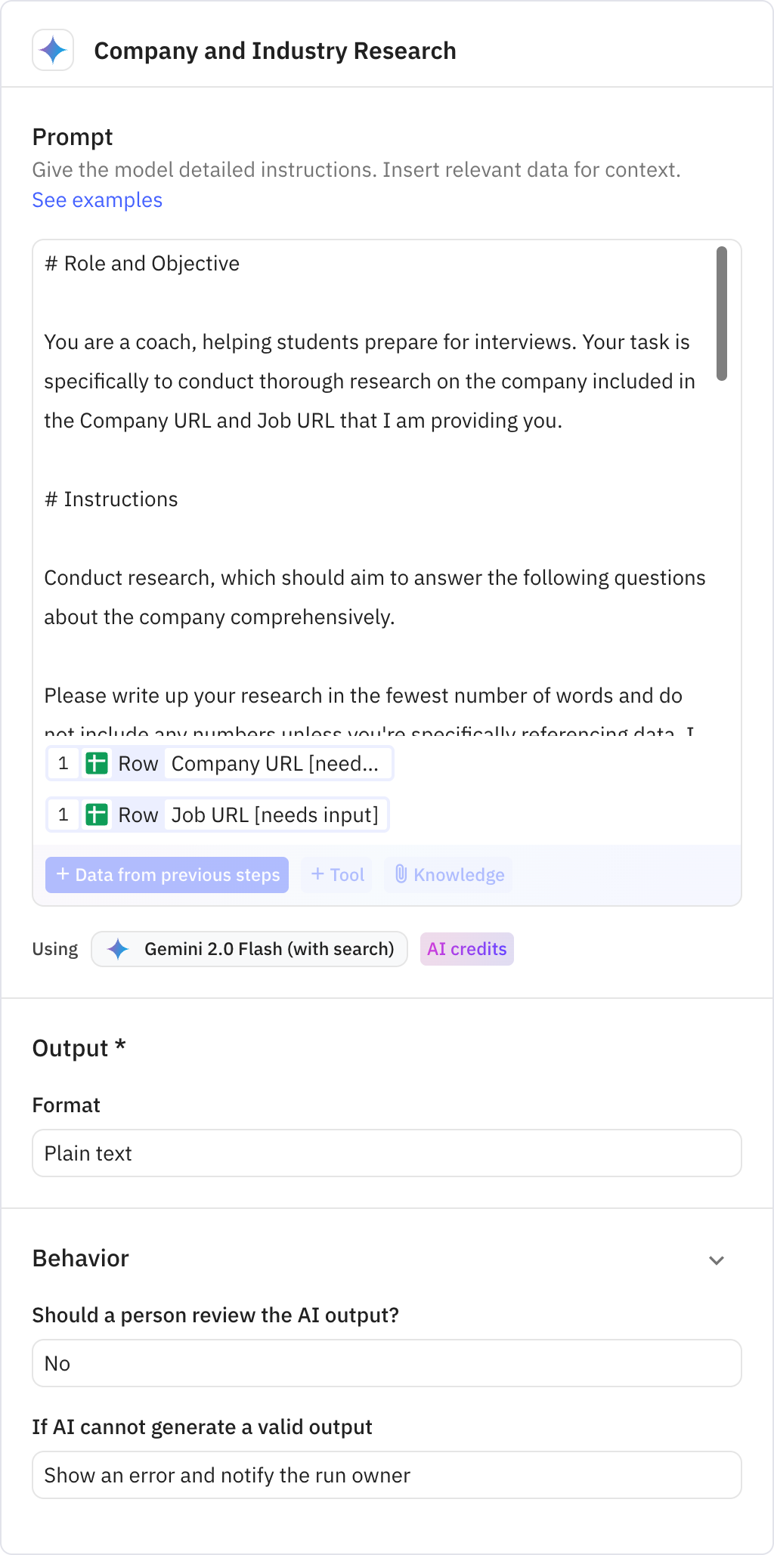Select the Gemini 2.0 Flash model chip

tap(249, 948)
